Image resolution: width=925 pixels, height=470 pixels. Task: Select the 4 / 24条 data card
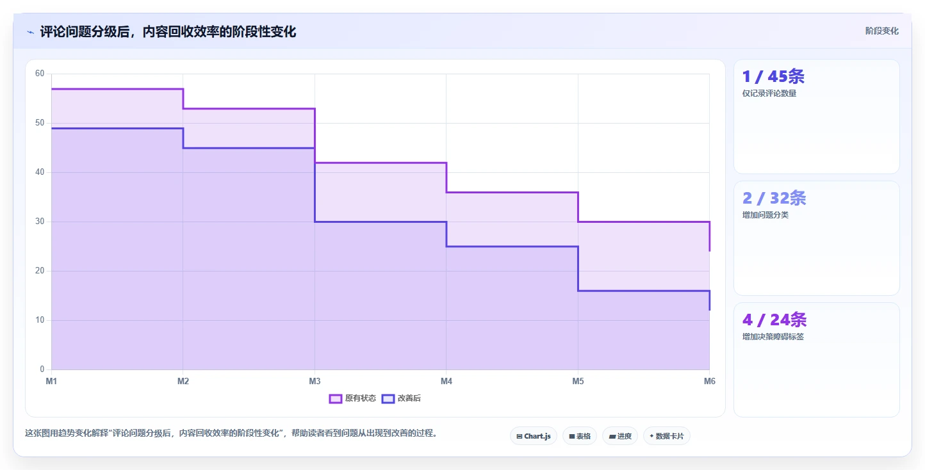click(816, 360)
